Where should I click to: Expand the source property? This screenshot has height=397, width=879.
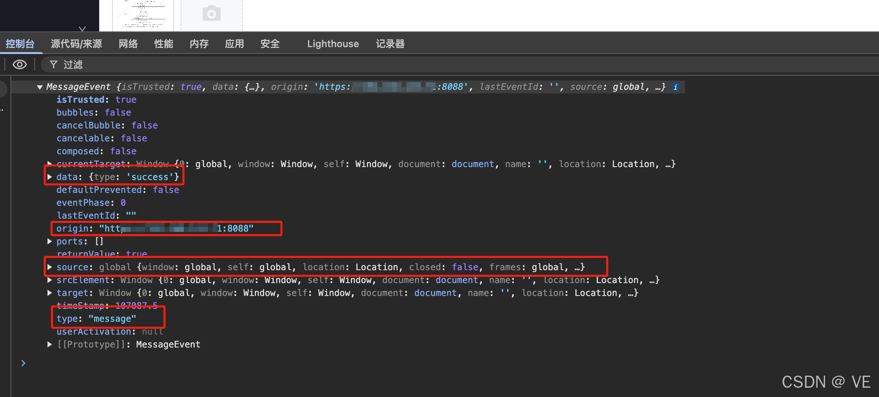click(49, 267)
